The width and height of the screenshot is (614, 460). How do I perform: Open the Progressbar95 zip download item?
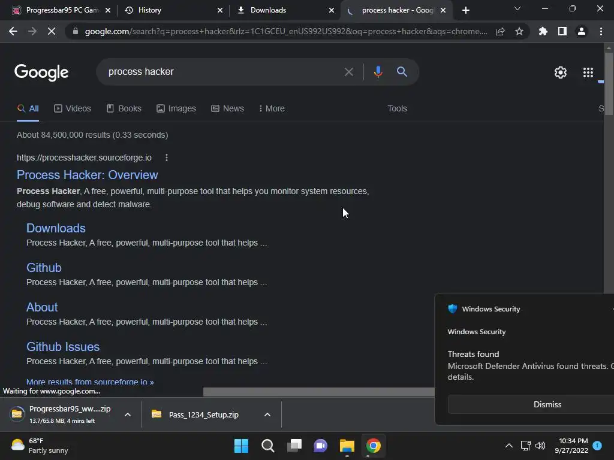[62, 414]
